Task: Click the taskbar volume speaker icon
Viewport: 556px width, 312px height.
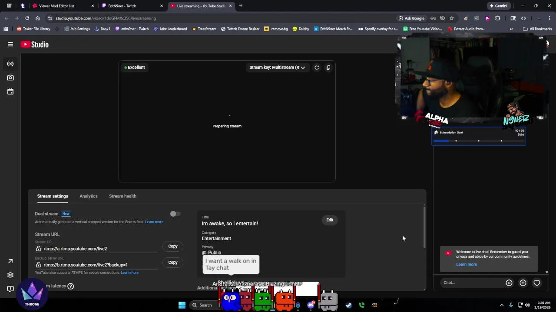Action: click(527, 305)
